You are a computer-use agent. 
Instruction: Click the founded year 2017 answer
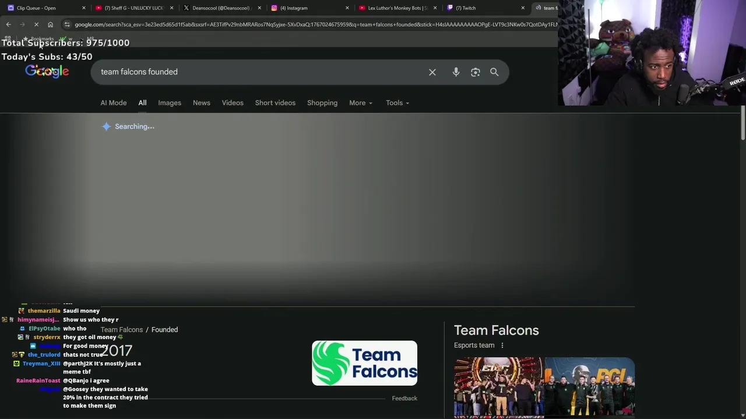pyautogui.click(x=117, y=350)
